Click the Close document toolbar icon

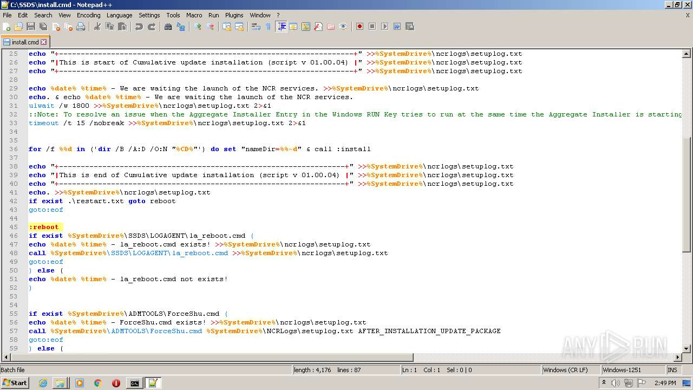pyautogui.click(x=56, y=27)
